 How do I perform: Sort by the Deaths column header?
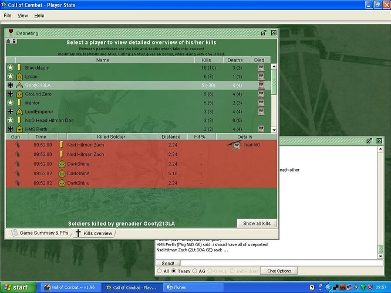[x=237, y=60]
